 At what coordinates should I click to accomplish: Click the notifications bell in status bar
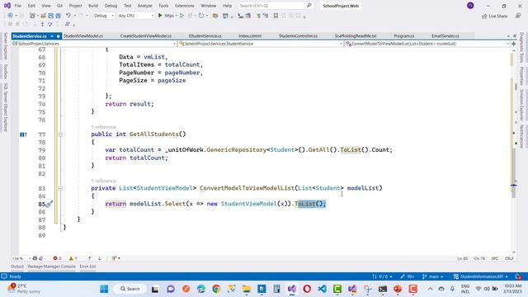tap(519, 276)
